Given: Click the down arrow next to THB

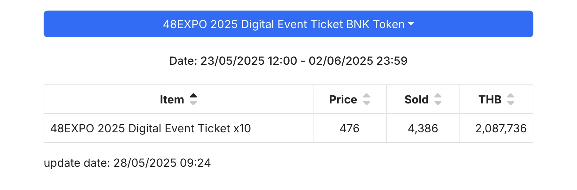Looking at the screenshot, I should click(x=511, y=103).
